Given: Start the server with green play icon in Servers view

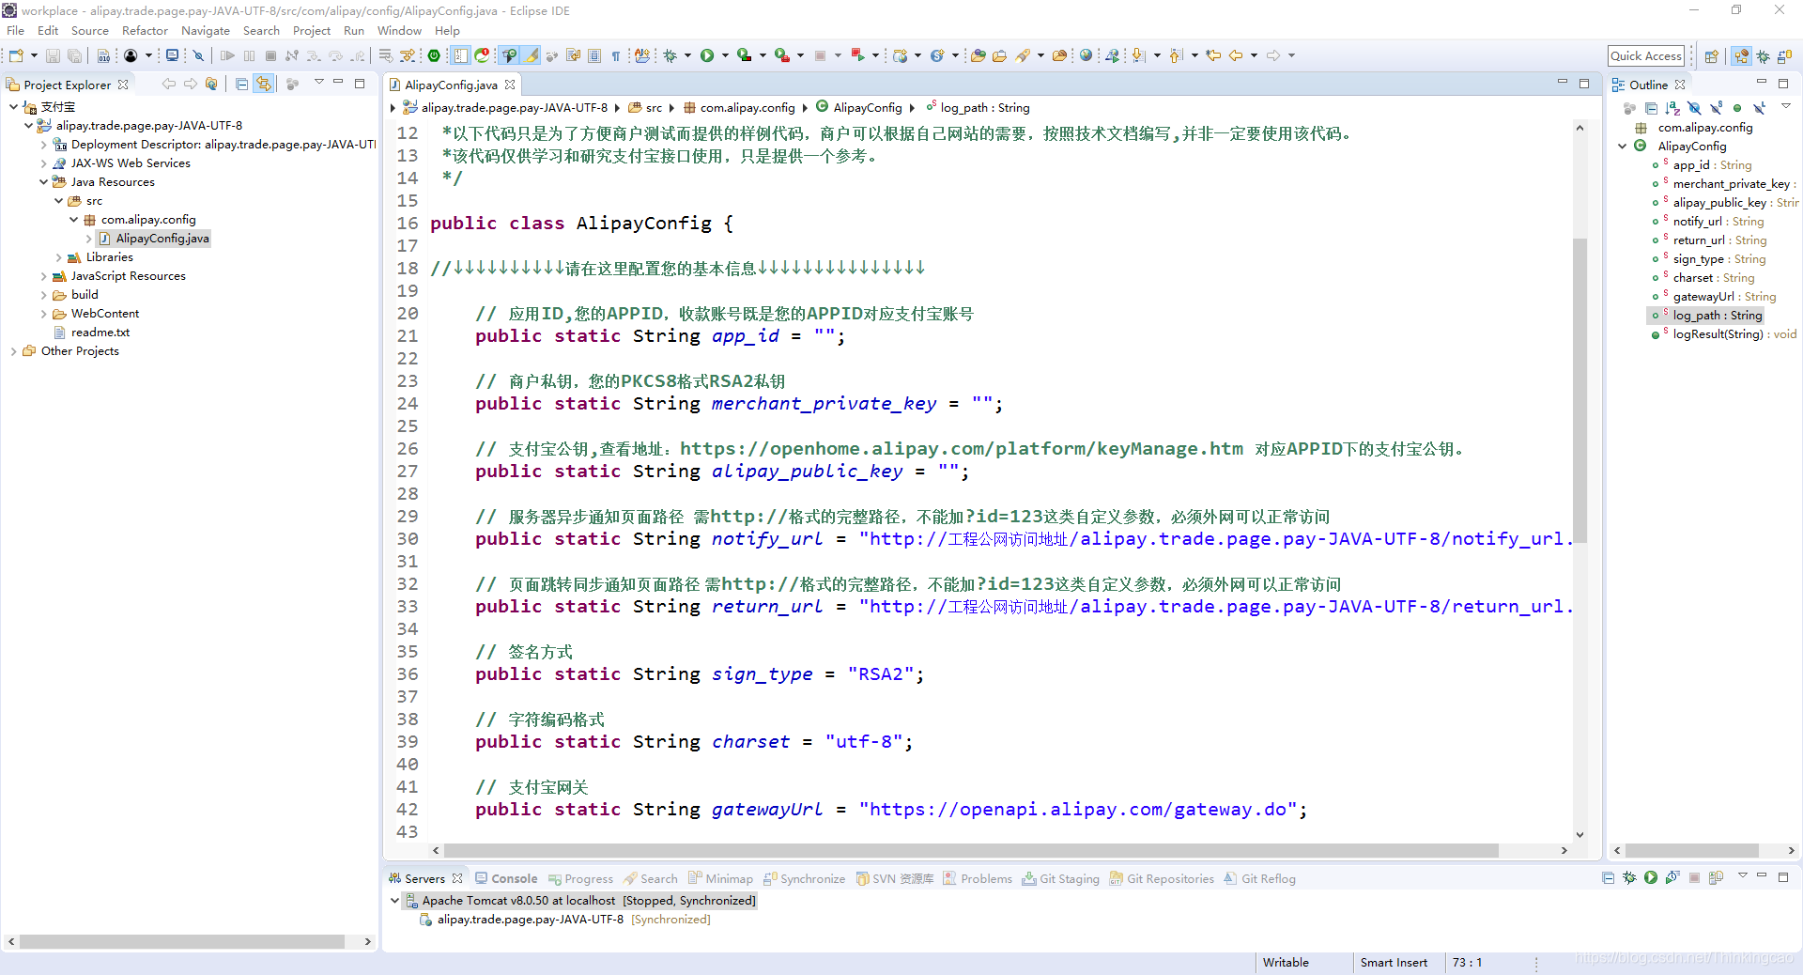Looking at the screenshot, I should pos(1651,877).
